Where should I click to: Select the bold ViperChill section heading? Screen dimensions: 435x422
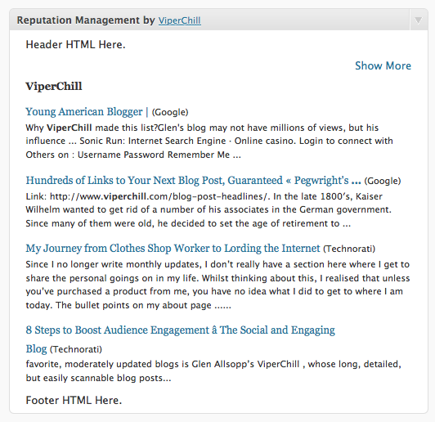[54, 86]
